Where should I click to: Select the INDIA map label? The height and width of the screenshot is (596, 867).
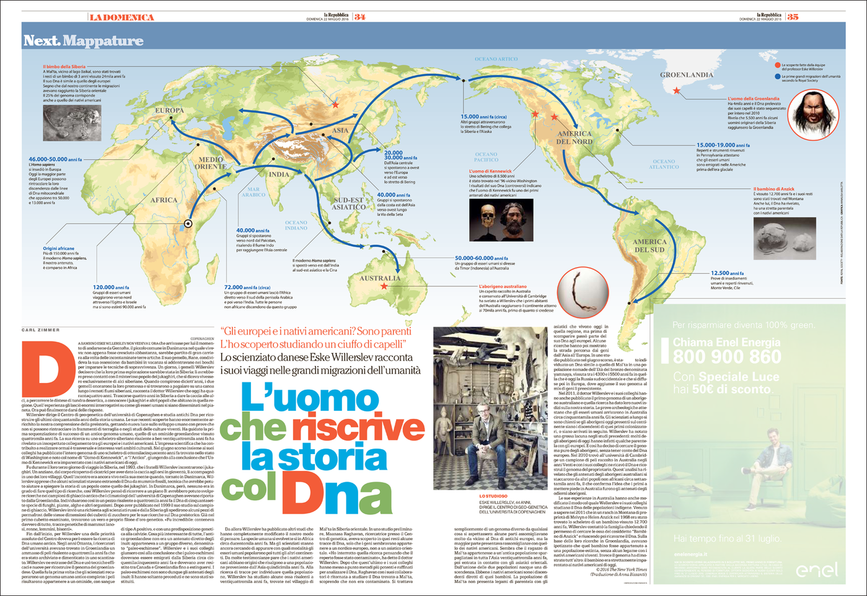pos(279,174)
